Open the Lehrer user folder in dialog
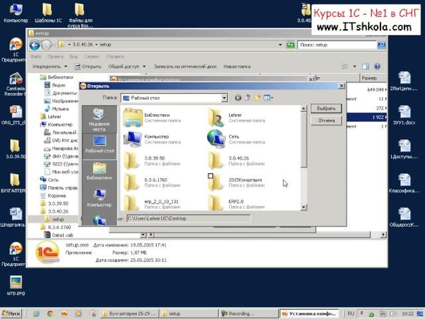The height and width of the screenshot is (319, 425). point(236,118)
